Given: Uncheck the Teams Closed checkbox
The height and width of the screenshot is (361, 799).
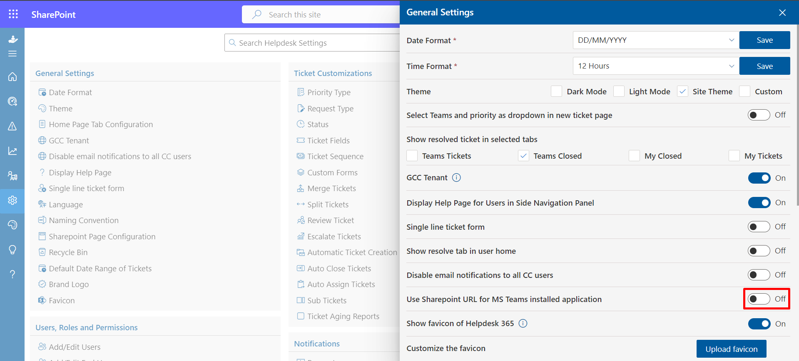Looking at the screenshot, I should click(523, 156).
